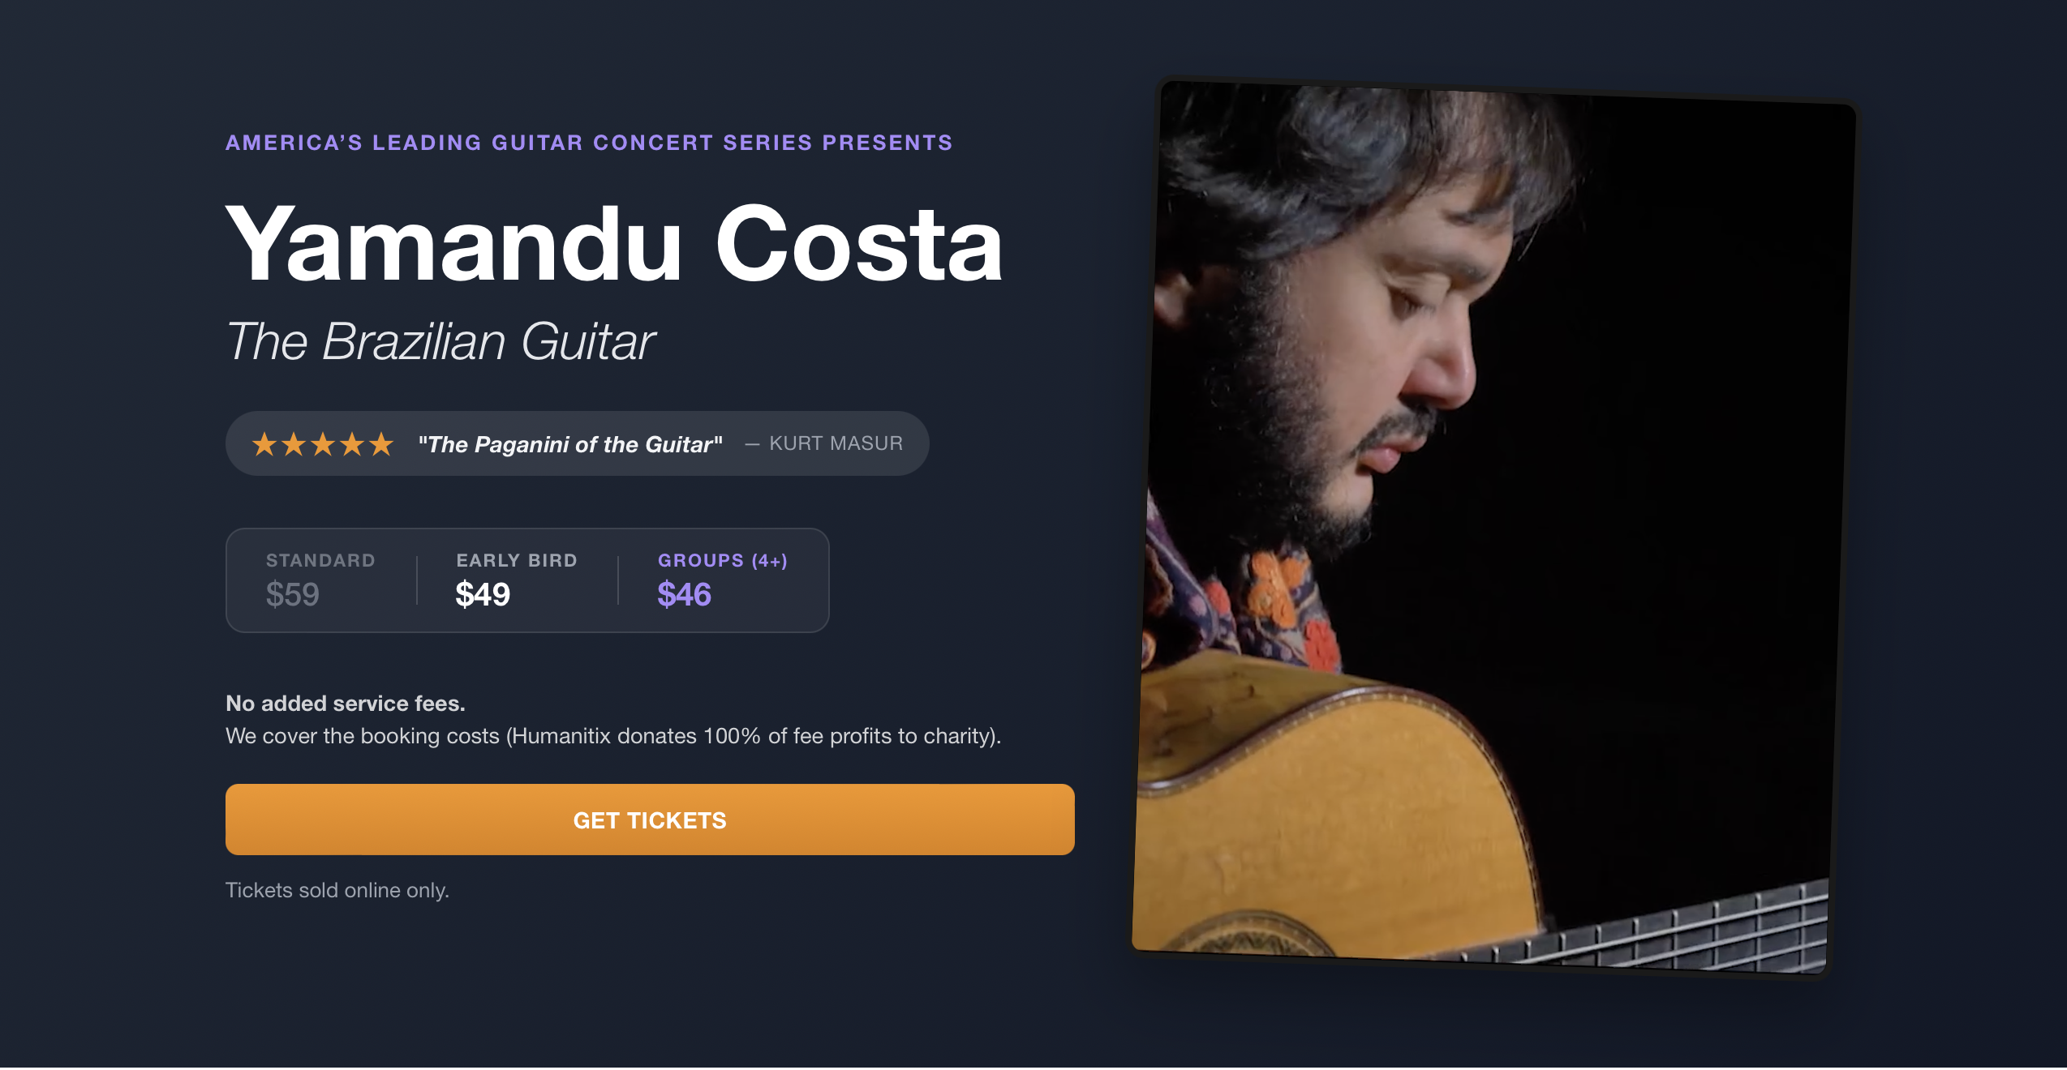Viewport: 2067px width, 1070px height.
Task: Click the concert series presents tagline
Action: (589, 143)
